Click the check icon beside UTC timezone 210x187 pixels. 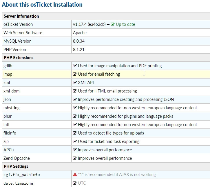click(75, 183)
